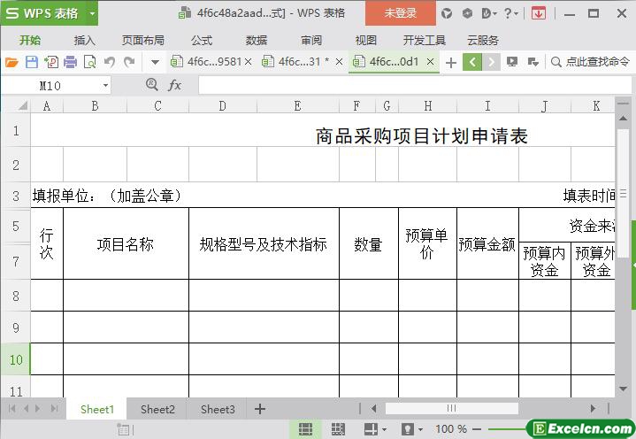Viewport: 636px width, 439px height.
Task: Open the 开始 ribbon tab
Action: tap(30, 40)
